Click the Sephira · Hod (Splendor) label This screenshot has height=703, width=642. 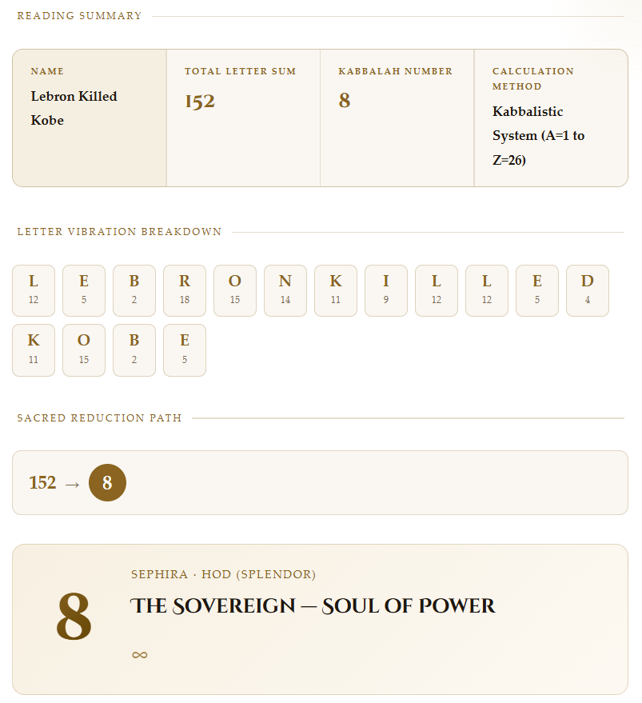(x=223, y=574)
